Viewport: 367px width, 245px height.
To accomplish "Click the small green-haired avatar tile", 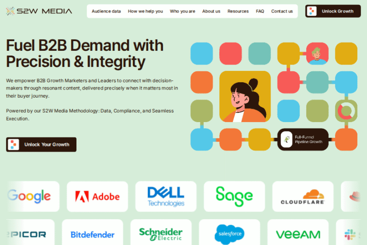I will [317, 54].
